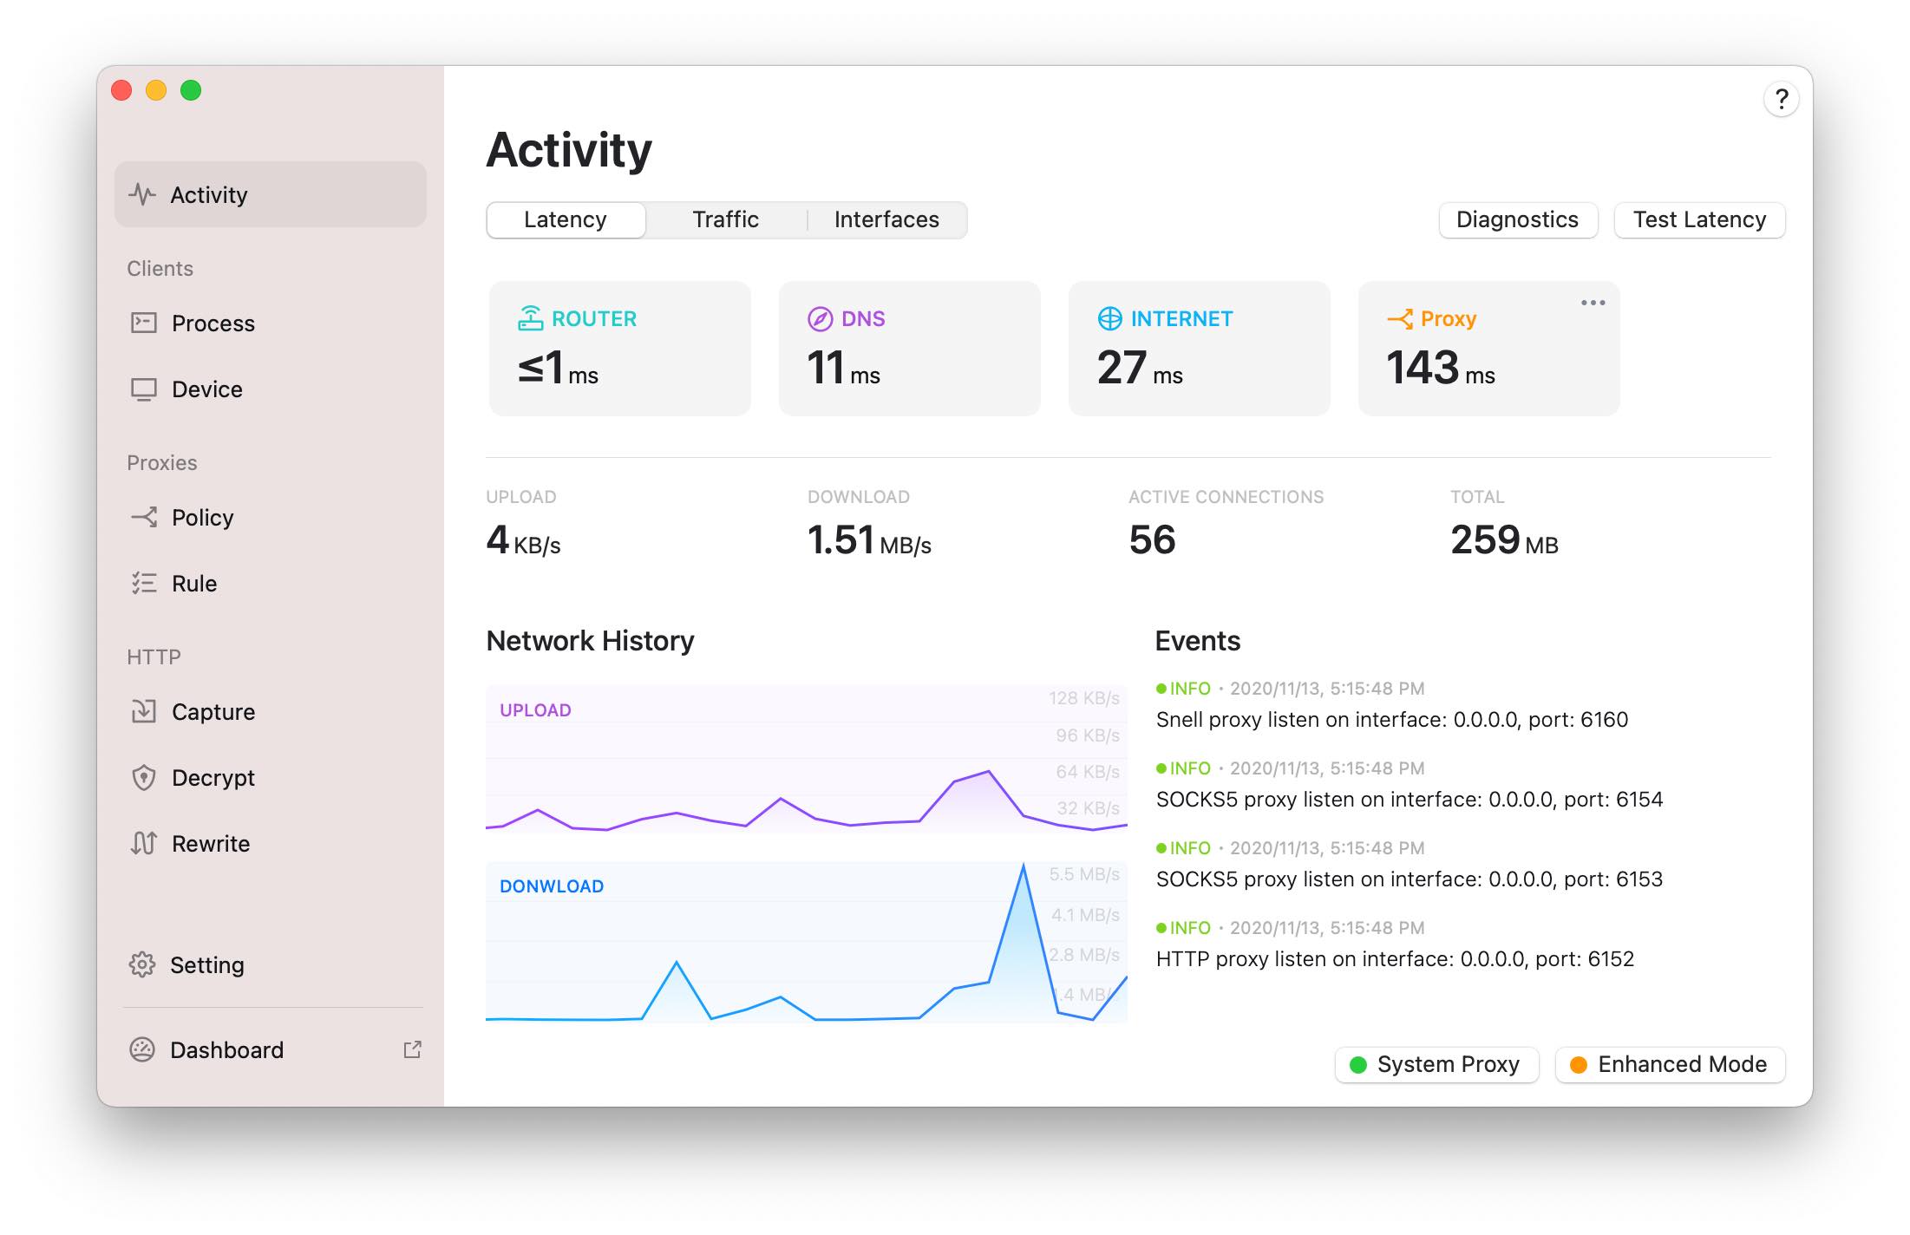
Task: Select the Latency tab
Action: click(566, 220)
